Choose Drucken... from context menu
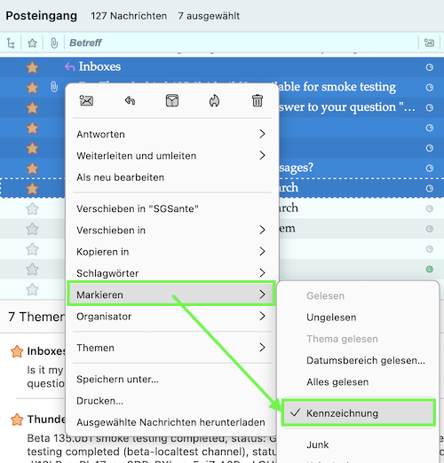Image resolution: width=444 pixels, height=463 pixels. (x=171, y=401)
